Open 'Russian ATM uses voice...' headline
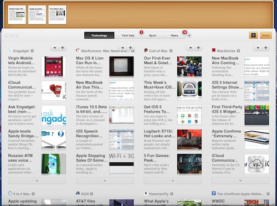The width and height of the screenshot is (277, 206). [20, 158]
